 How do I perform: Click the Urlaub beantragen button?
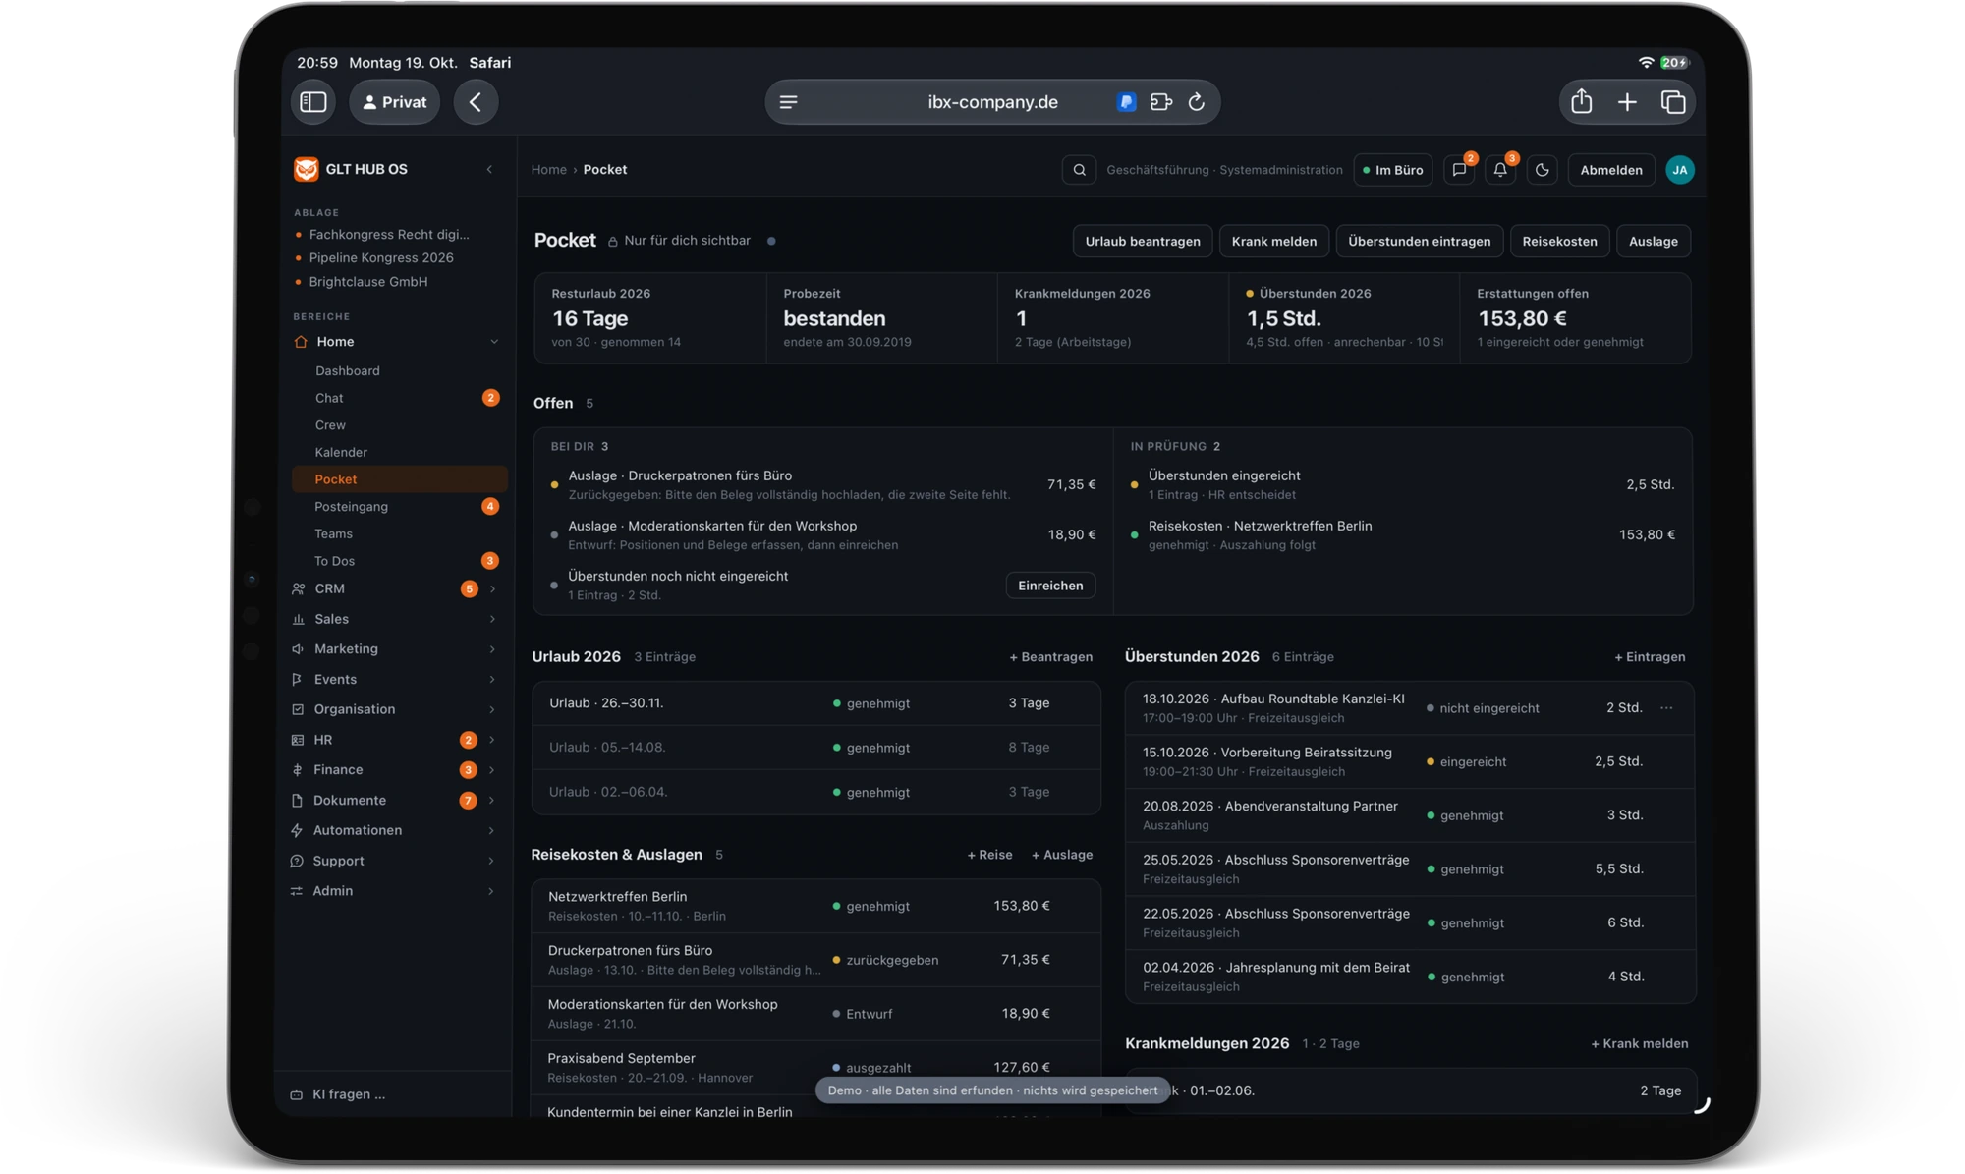1142,241
